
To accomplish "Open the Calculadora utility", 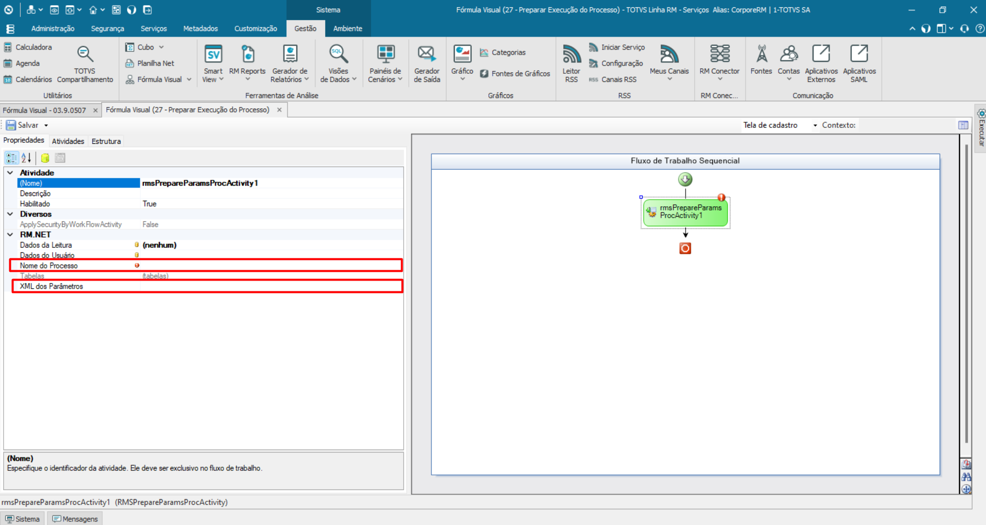I will (x=28, y=47).
